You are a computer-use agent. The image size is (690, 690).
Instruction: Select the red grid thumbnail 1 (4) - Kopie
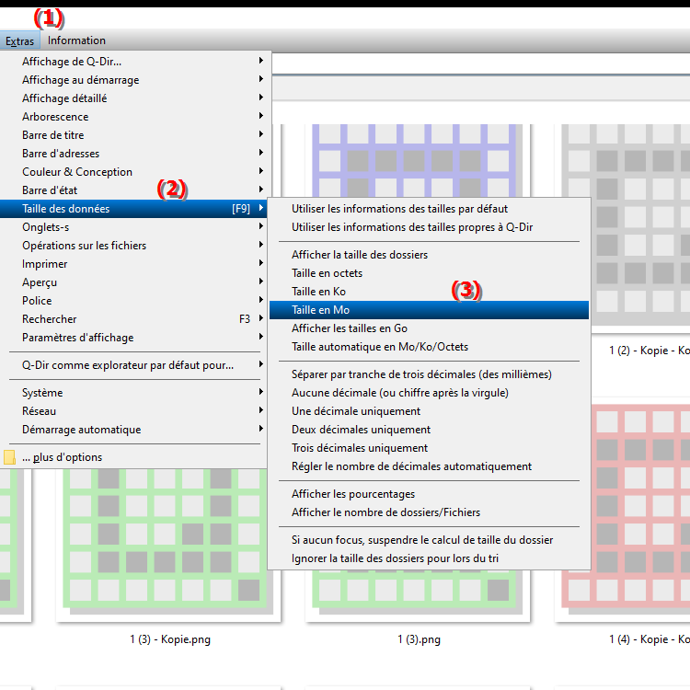pyautogui.click(x=640, y=508)
